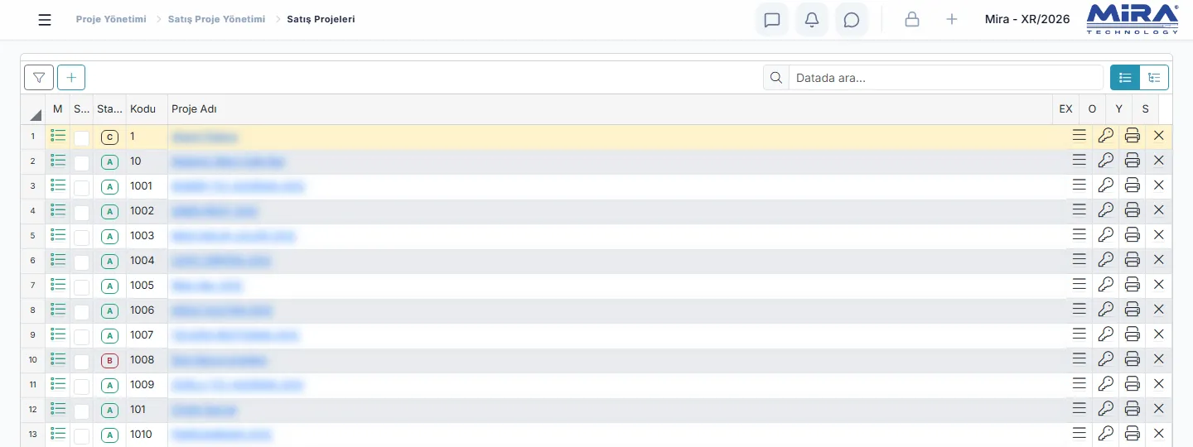Screen dimensions: 1193x447
Task: Tick the checkbox for project 1003
Action: pyautogui.click(x=81, y=238)
